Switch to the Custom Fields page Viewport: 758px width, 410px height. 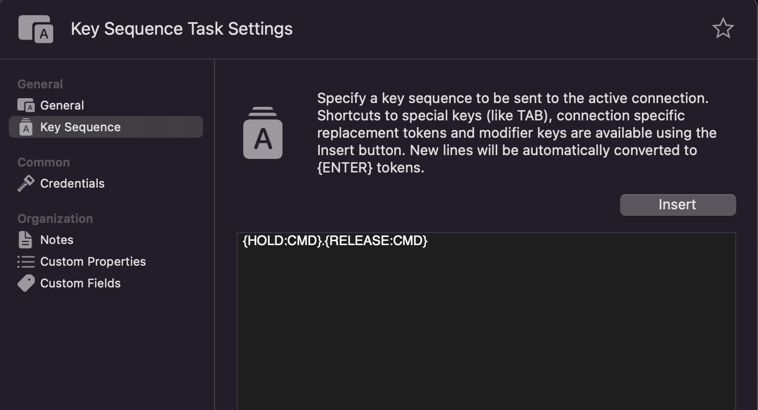(80, 283)
